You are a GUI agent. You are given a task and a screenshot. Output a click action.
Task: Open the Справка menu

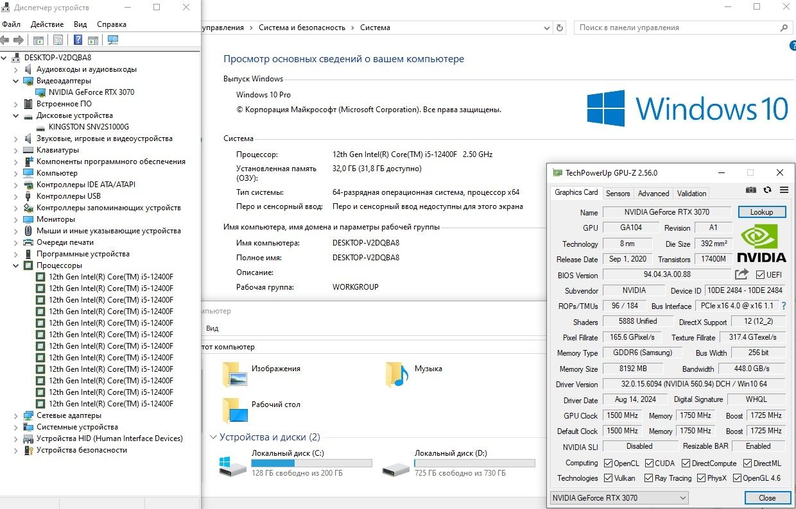click(x=112, y=24)
